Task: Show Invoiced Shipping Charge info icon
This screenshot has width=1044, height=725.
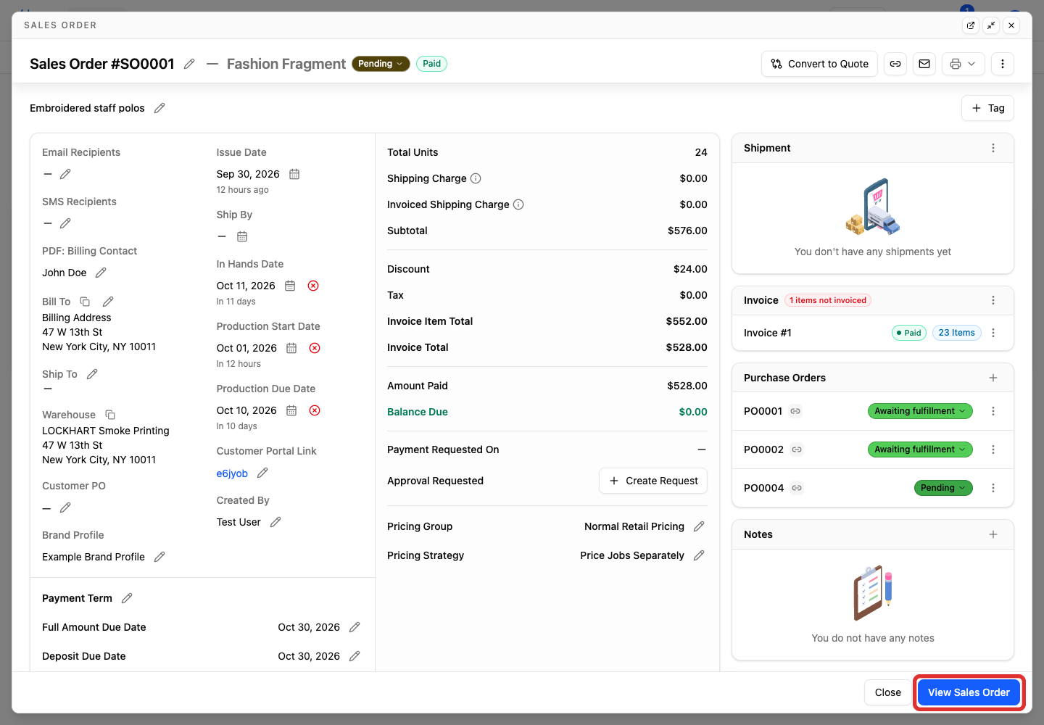Action: point(518,204)
